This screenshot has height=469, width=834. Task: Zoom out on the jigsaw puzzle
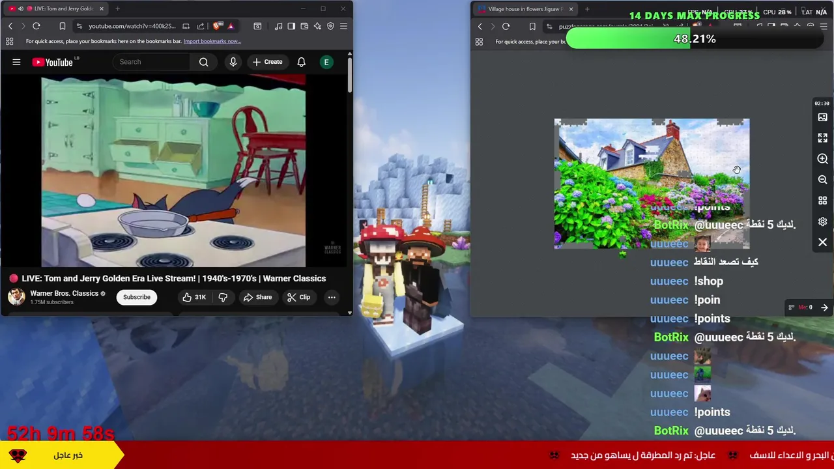click(822, 180)
